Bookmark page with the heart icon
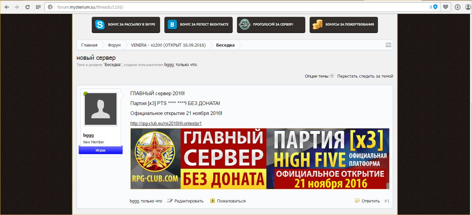 click(446, 7)
